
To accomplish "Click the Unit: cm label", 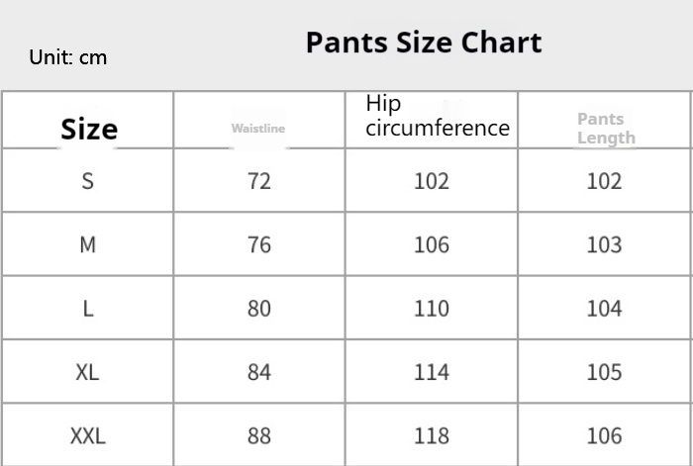I will click(67, 57).
